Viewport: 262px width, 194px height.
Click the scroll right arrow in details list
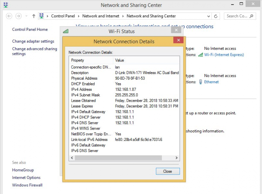(x=177, y=158)
